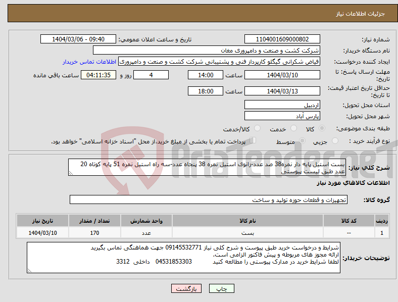Click the need number field 1104001609000802

click(282, 39)
